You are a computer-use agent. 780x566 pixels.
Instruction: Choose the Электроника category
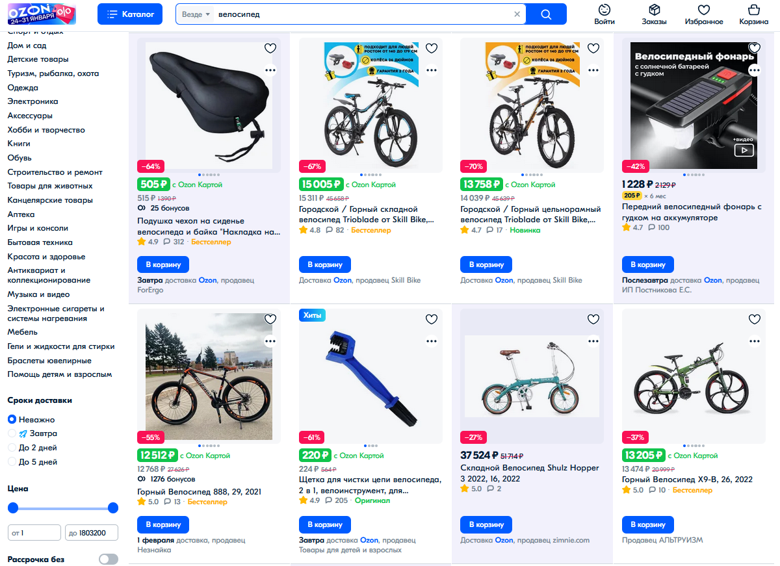point(32,101)
